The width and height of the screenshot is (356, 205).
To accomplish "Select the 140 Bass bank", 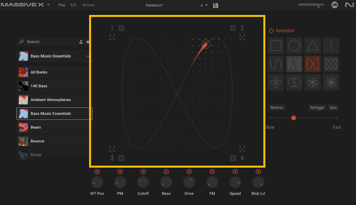I will 54,86.
